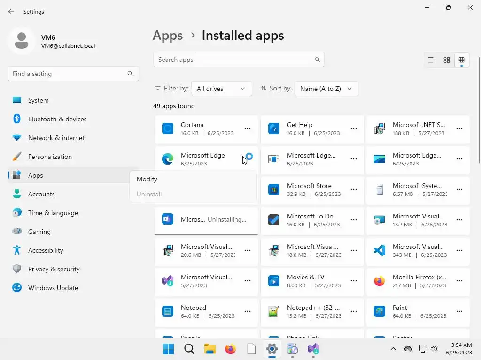Click the Mozilla Firefox app icon
This screenshot has width=481, height=360.
click(x=379, y=281)
